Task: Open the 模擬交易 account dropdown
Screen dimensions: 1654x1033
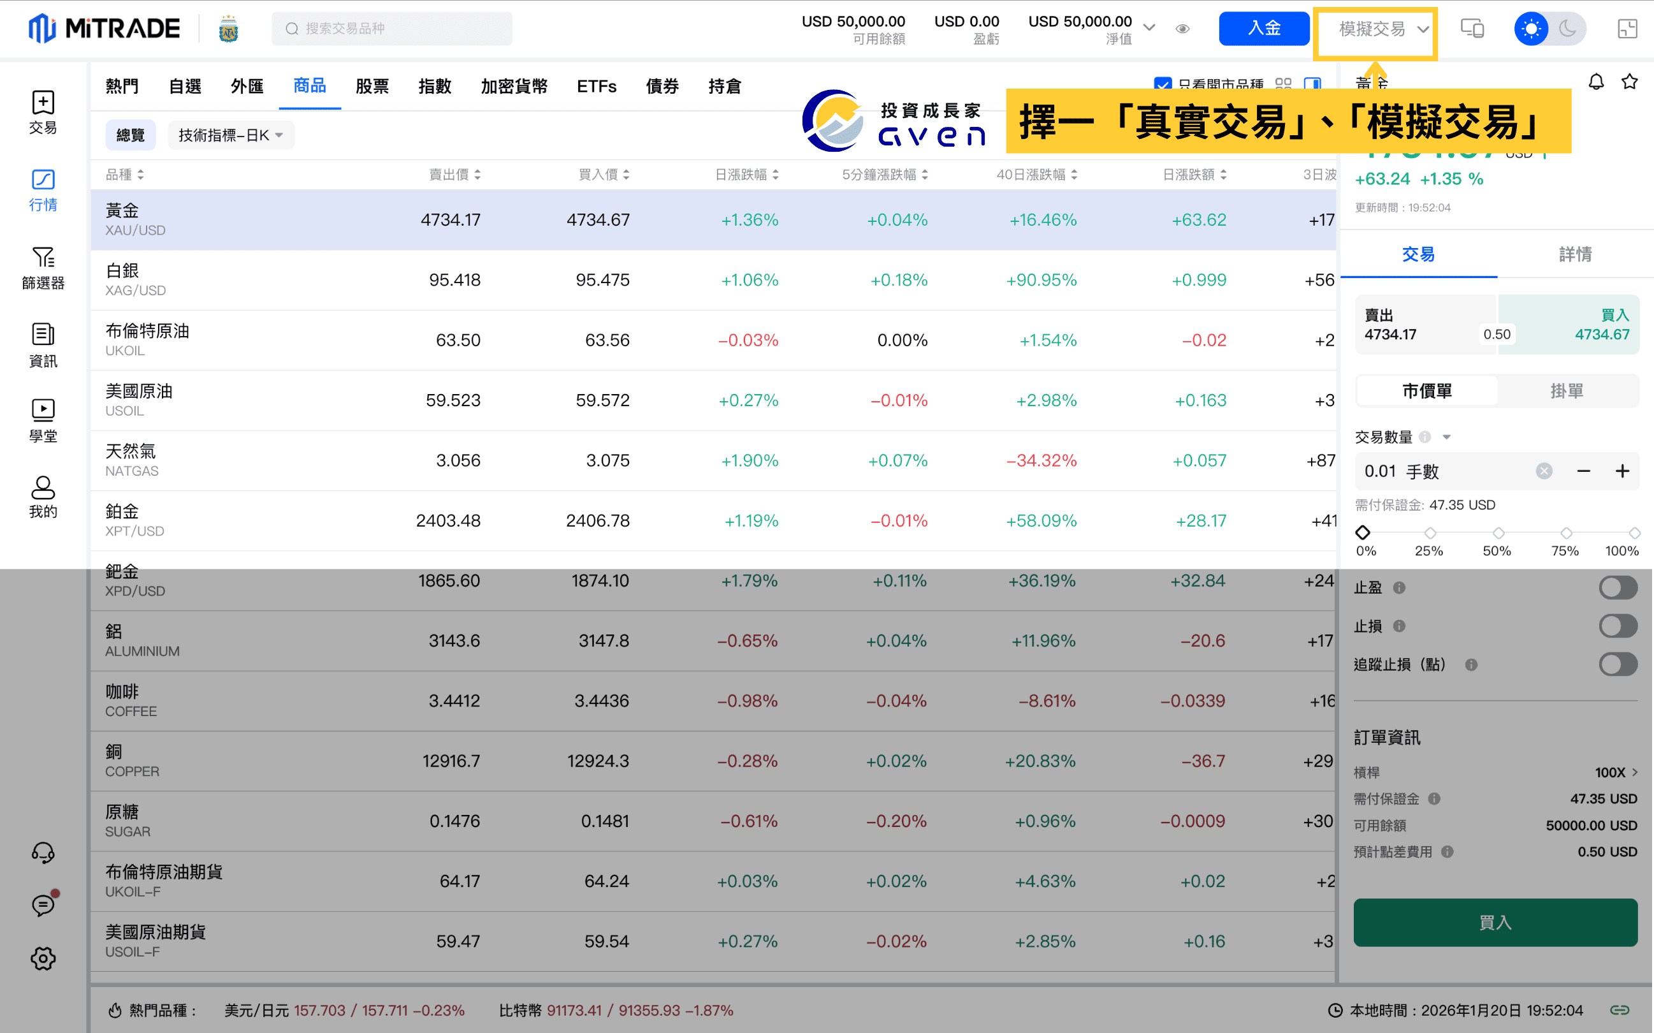Action: click(x=1375, y=29)
